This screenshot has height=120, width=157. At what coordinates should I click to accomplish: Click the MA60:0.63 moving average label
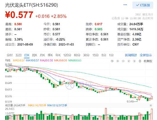coord(75,61)
